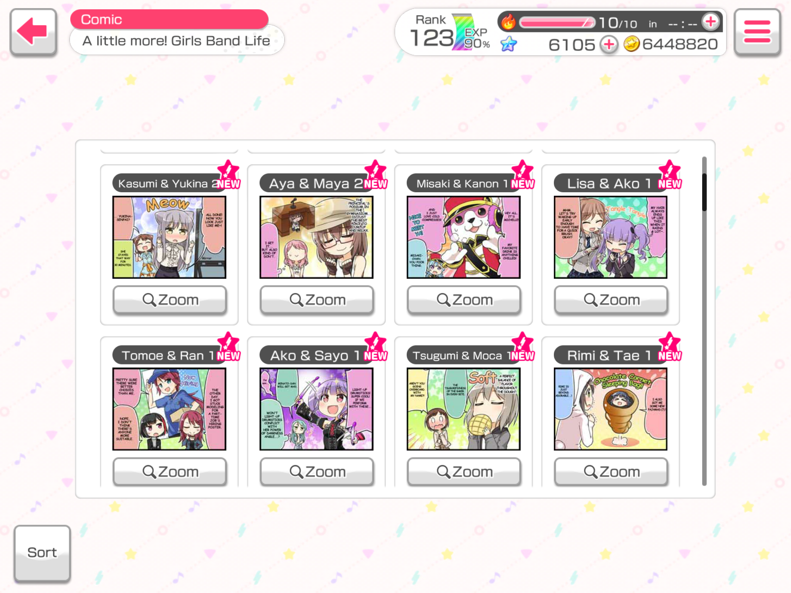Open the Sort options

click(42, 553)
